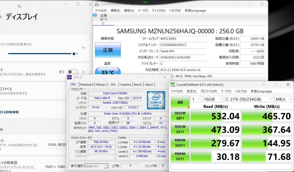Viewport: 294px width, 172px height.
Task: Click the firmware field MVT2300Q
Action: (183, 39)
